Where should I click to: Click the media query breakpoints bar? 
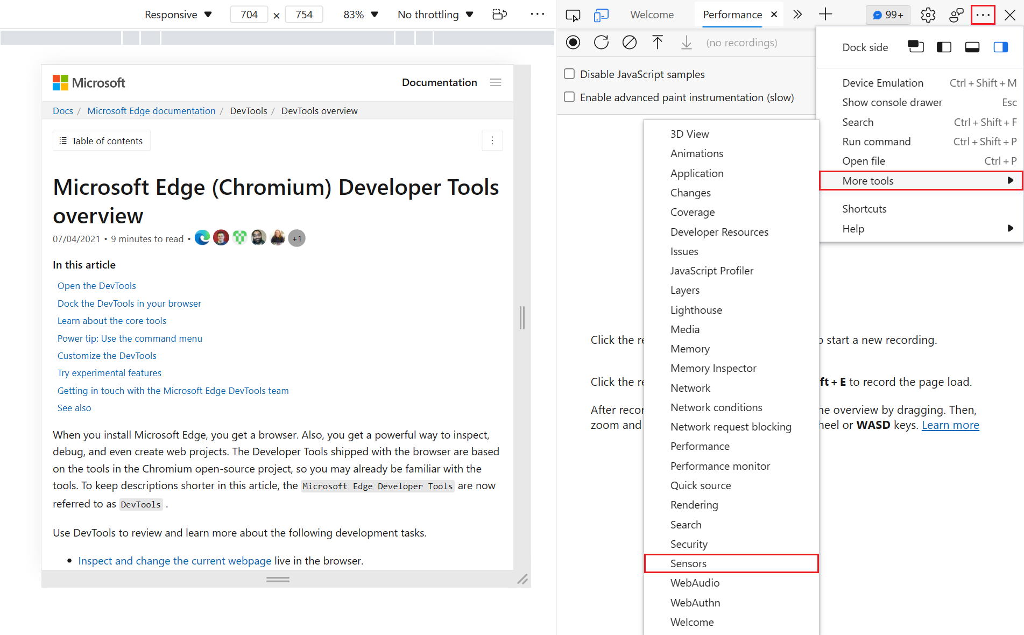click(x=278, y=38)
